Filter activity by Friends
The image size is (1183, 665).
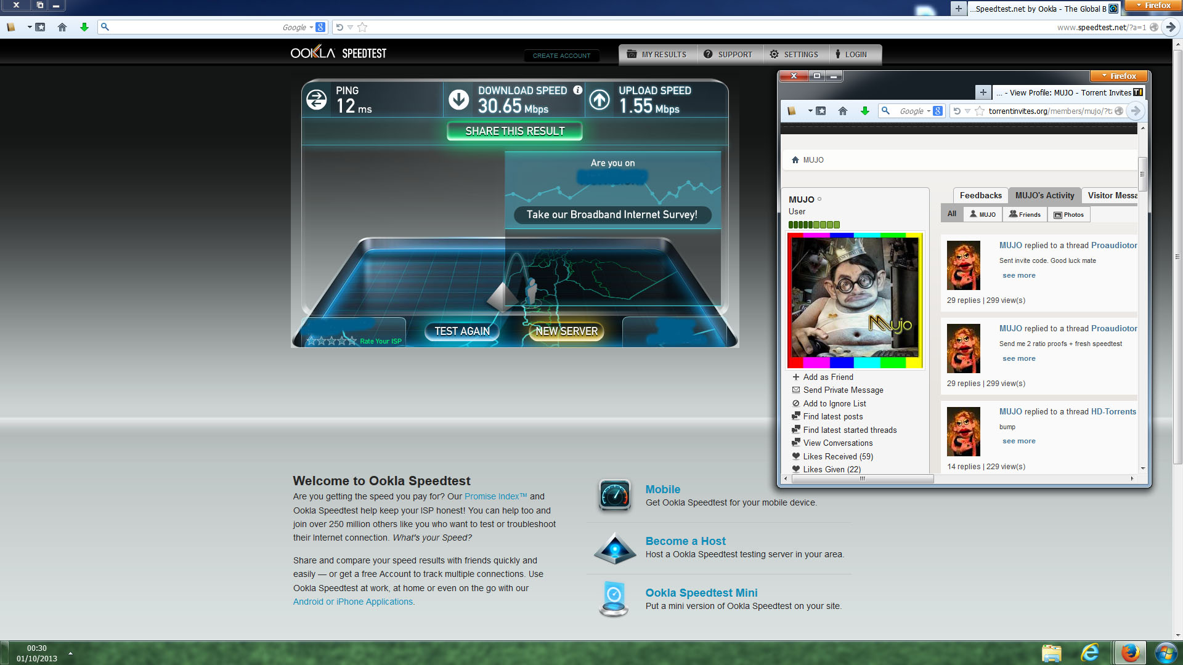(1025, 214)
